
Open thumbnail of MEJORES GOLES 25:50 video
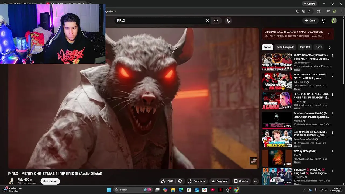277,138
